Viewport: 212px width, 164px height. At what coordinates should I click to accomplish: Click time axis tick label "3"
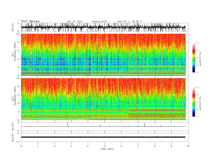(71, 146)
